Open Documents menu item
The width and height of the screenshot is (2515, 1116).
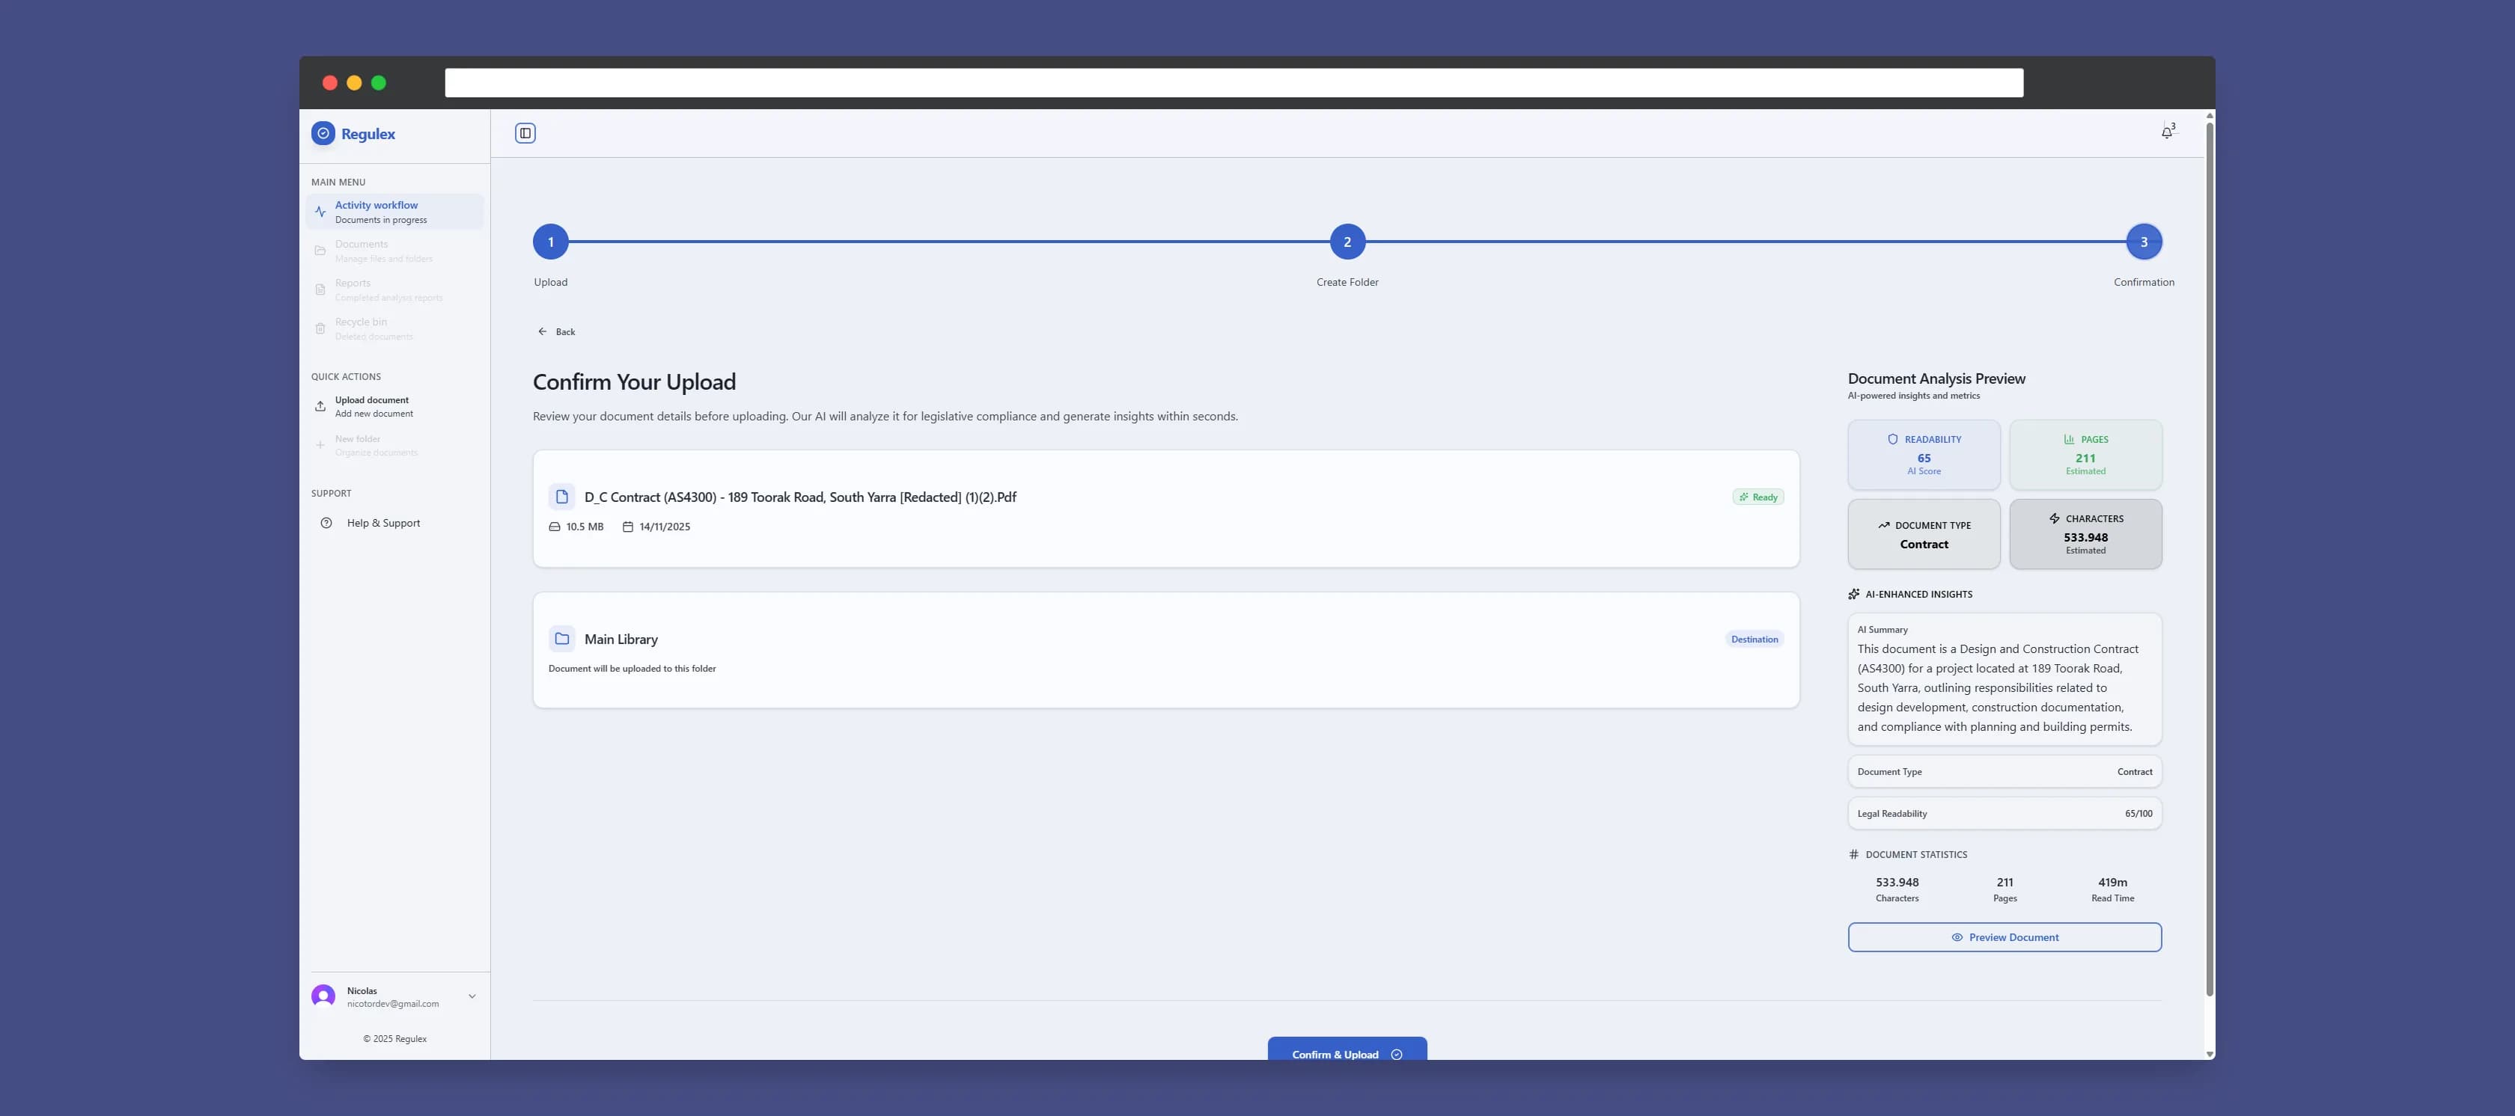coord(394,251)
